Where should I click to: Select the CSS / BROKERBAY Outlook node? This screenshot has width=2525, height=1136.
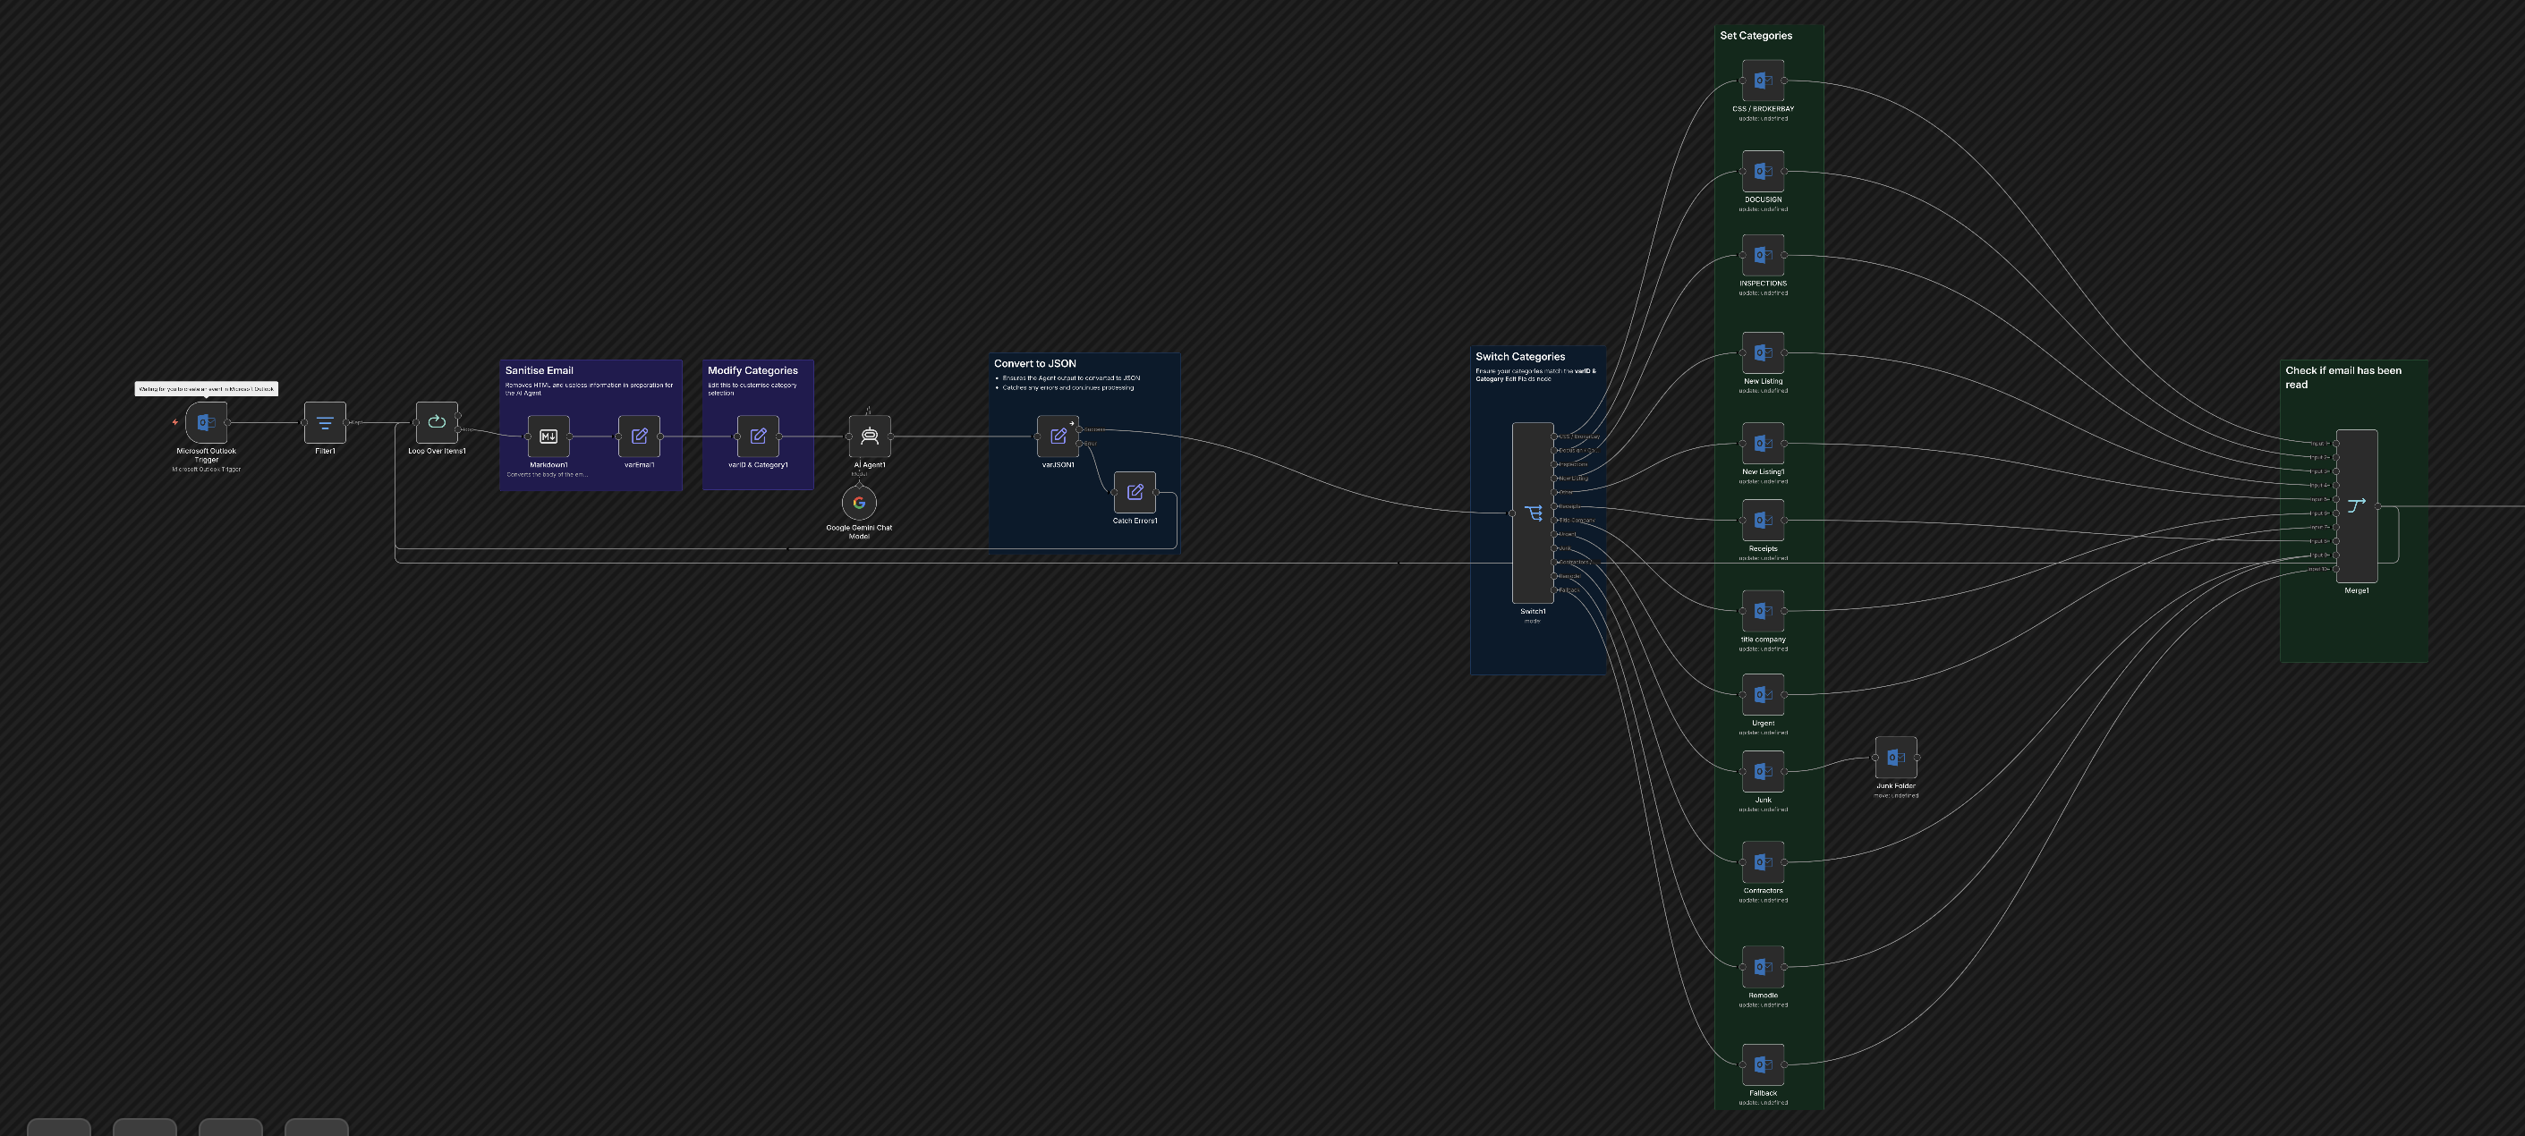(x=1763, y=81)
